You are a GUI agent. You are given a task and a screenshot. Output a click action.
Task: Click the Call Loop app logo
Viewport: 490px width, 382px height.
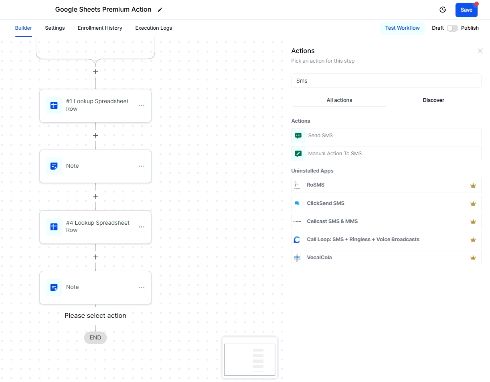click(x=297, y=240)
